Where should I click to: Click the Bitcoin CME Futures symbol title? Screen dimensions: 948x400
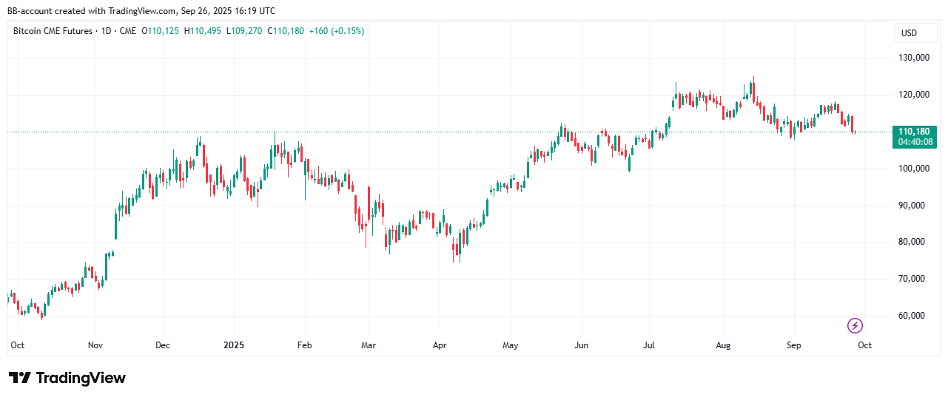[x=53, y=31]
